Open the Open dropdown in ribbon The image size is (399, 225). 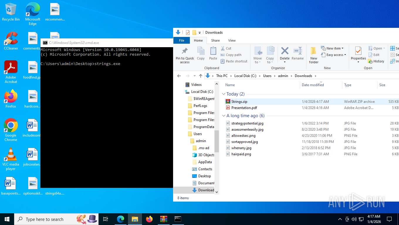(377, 48)
